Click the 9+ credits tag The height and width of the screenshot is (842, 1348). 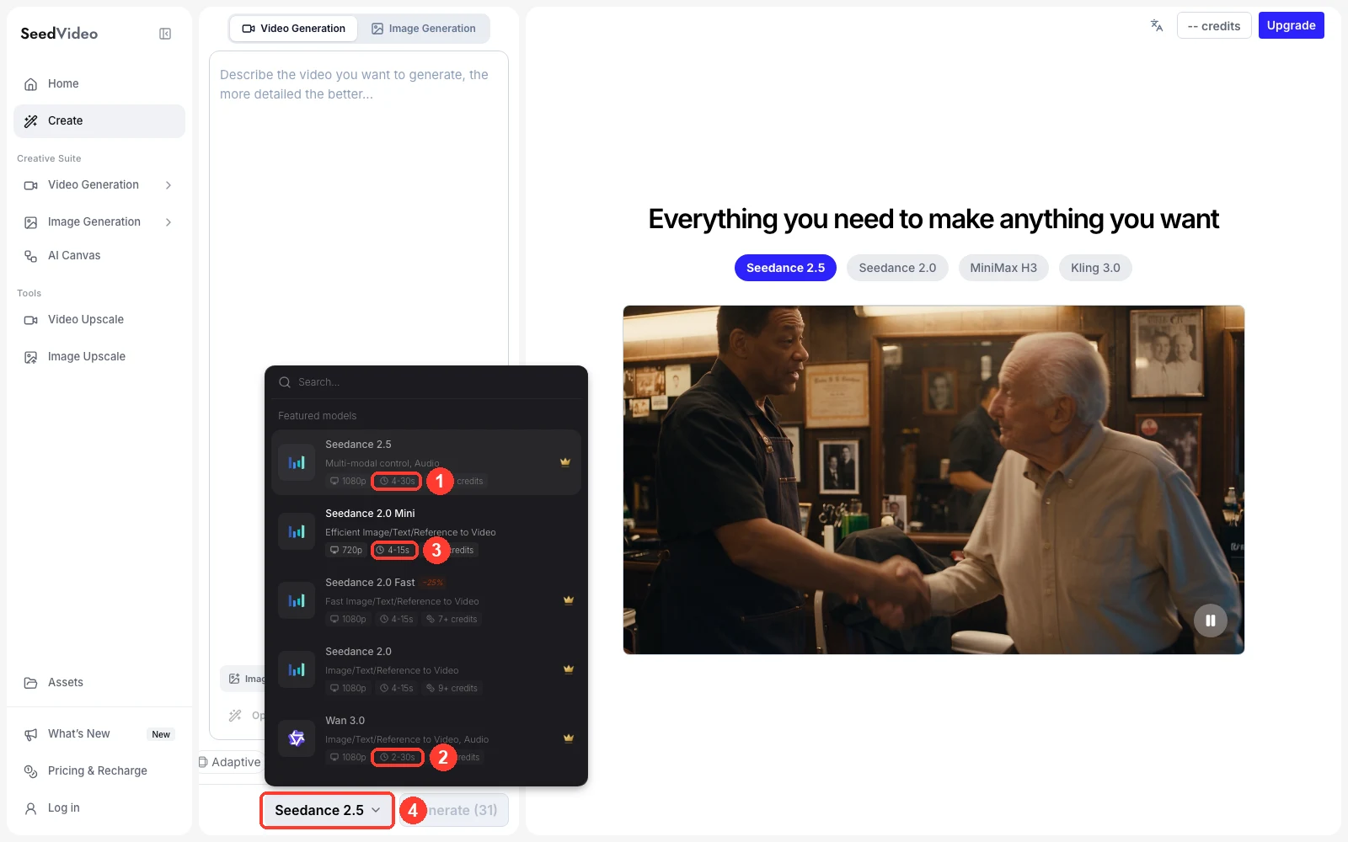click(452, 688)
